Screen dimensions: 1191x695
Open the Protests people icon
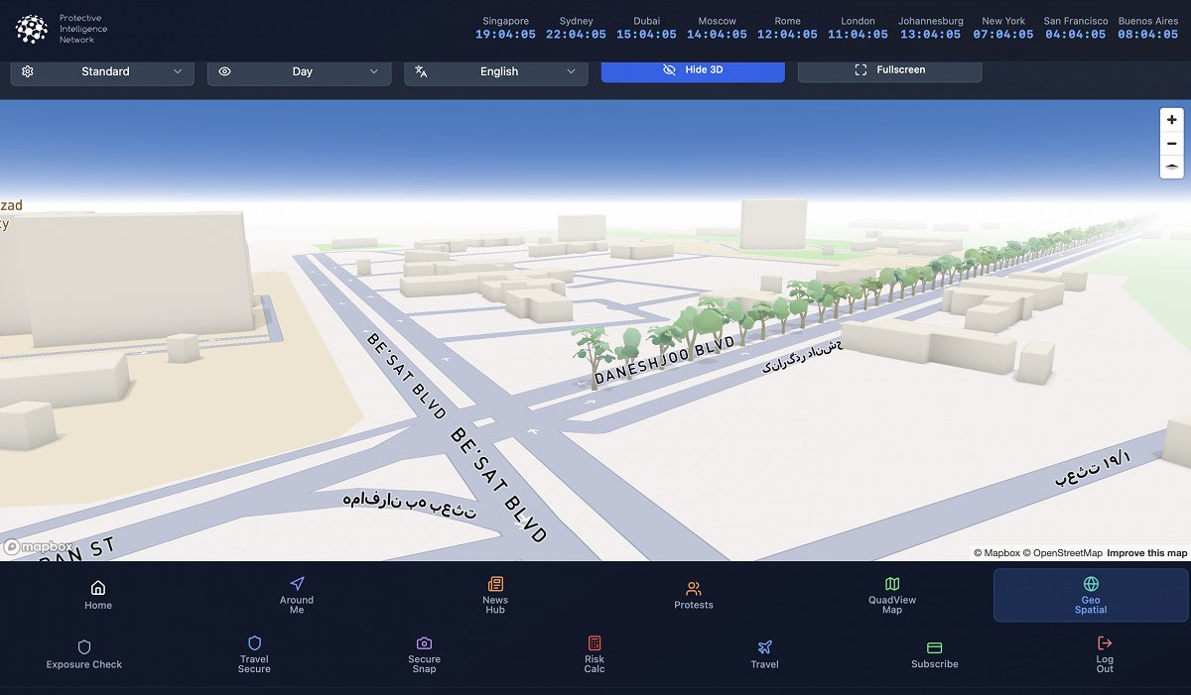point(694,589)
